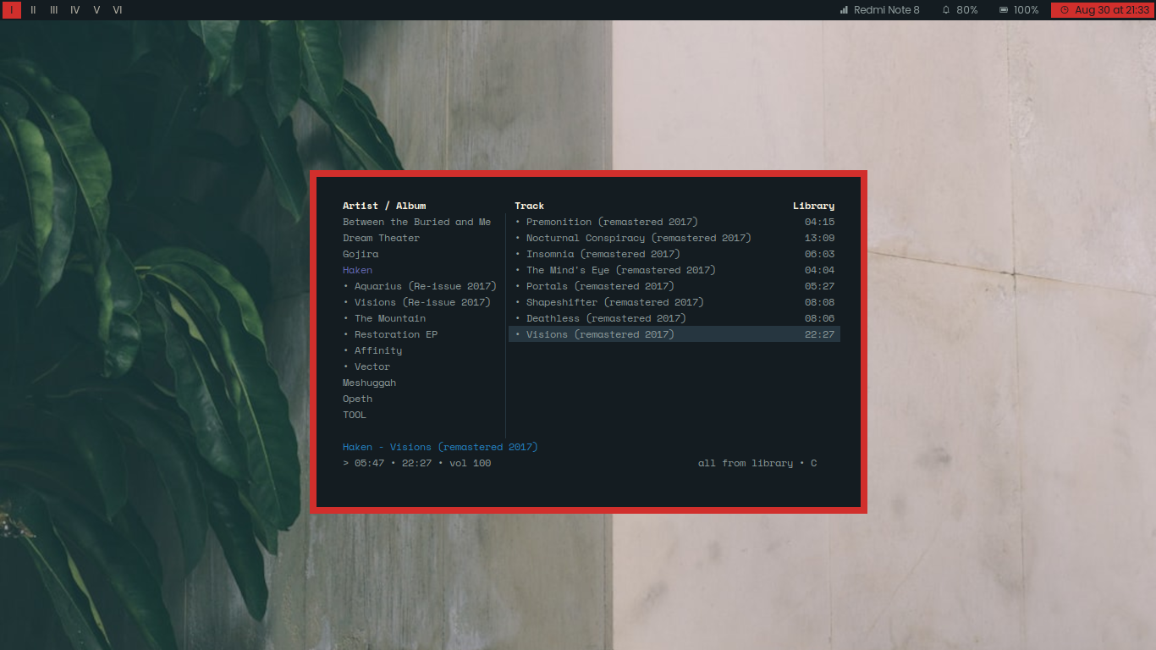
Task: Switch to workspace III
Action: pyautogui.click(x=54, y=10)
